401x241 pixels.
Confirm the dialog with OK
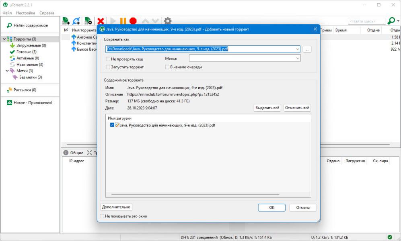(271, 208)
